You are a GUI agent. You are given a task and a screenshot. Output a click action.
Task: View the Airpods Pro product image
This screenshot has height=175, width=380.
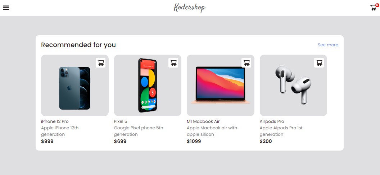[293, 85]
